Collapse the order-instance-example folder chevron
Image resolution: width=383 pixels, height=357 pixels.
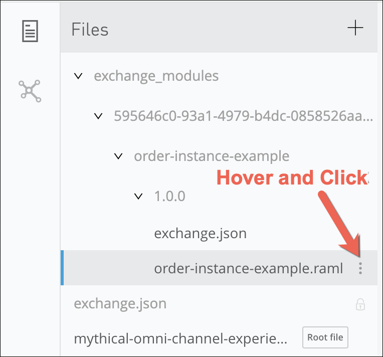tap(118, 156)
